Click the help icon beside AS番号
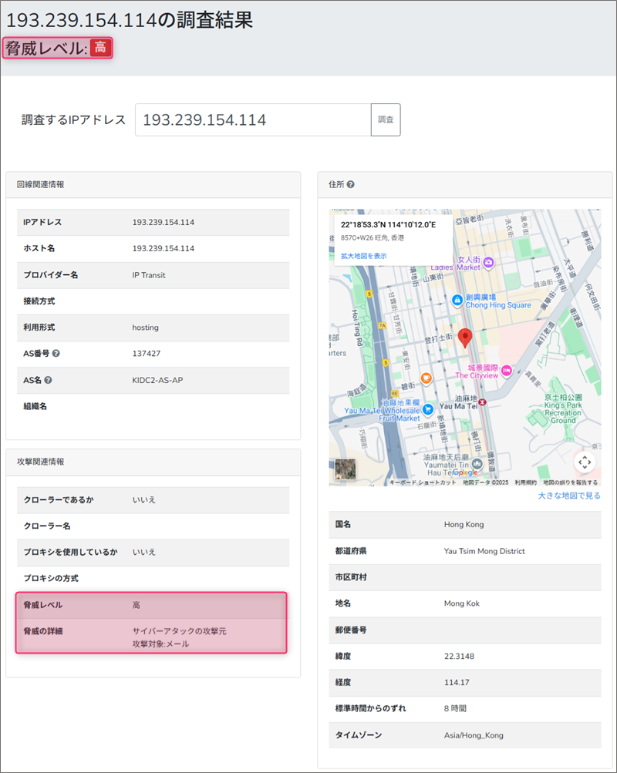The height and width of the screenshot is (773, 617). click(x=57, y=354)
